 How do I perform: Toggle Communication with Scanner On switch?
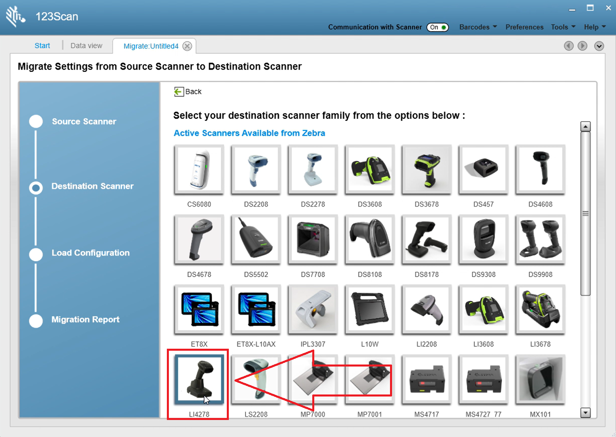coord(437,27)
